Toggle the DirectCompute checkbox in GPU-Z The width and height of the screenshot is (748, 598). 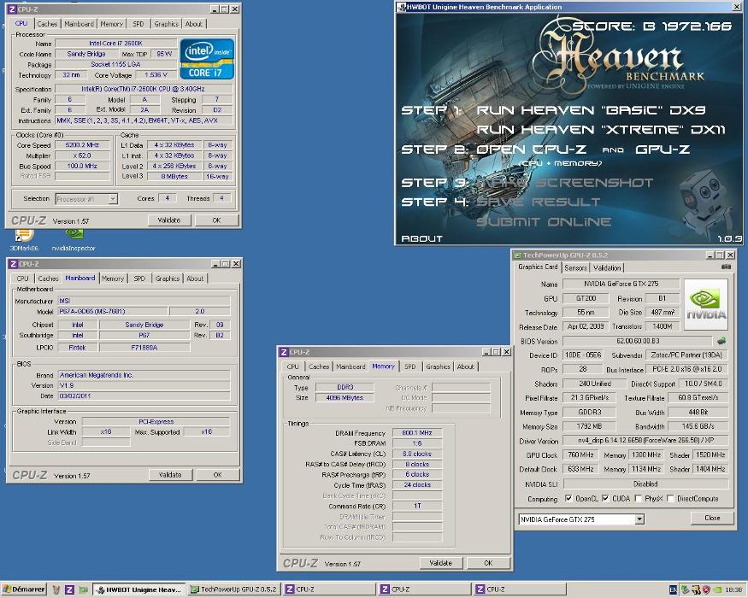point(670,498)
